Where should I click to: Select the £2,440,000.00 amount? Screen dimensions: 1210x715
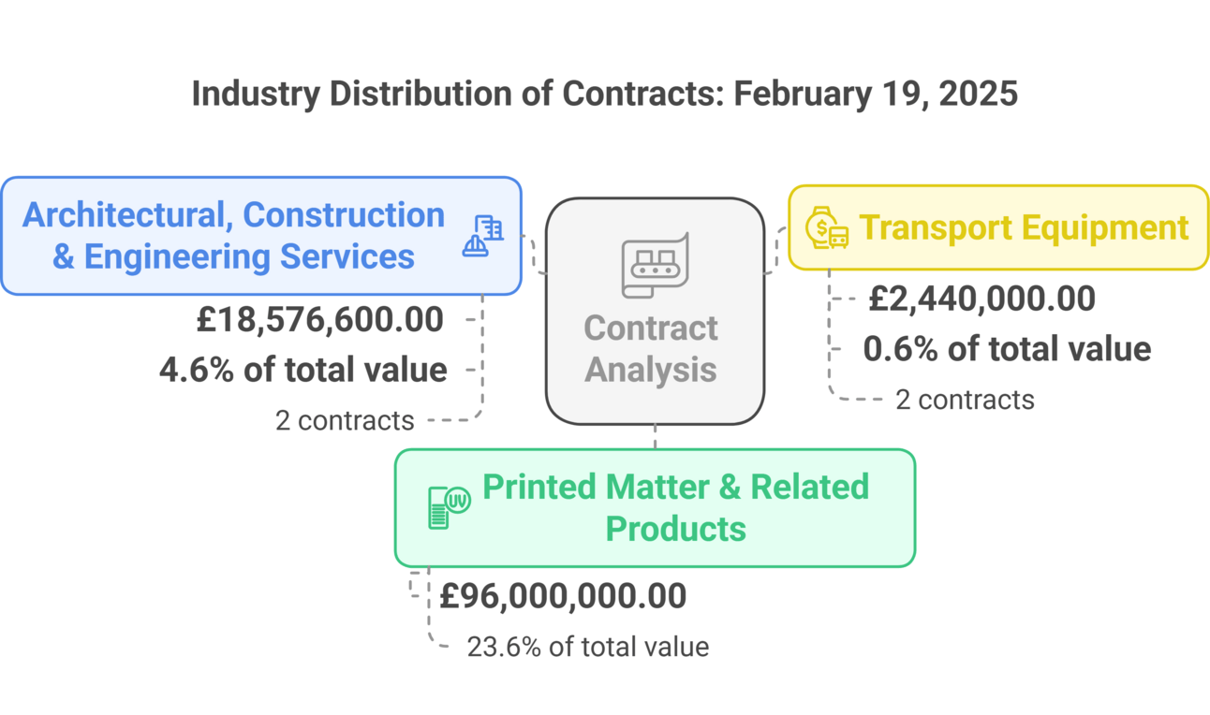(981, 299)
